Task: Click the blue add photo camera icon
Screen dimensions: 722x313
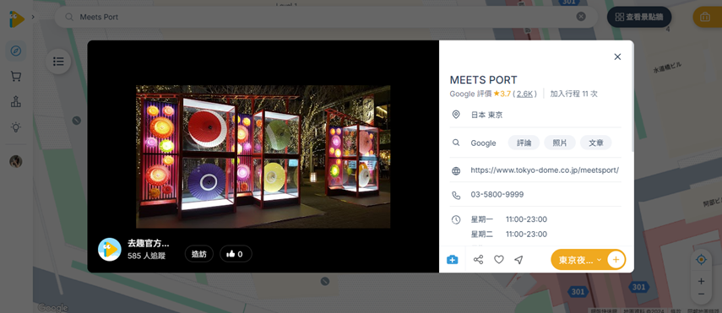Action: pos(452,260)
